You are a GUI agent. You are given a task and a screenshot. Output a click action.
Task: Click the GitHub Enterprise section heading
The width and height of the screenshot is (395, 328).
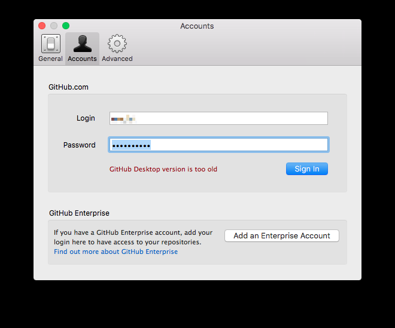[79, 213]
